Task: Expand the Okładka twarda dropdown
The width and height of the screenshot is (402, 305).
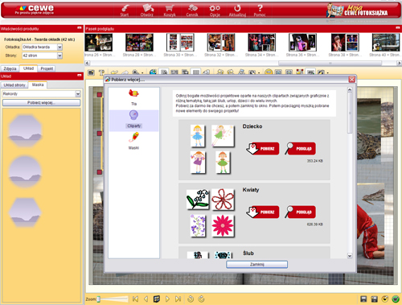Action: (x=59, y=47)
